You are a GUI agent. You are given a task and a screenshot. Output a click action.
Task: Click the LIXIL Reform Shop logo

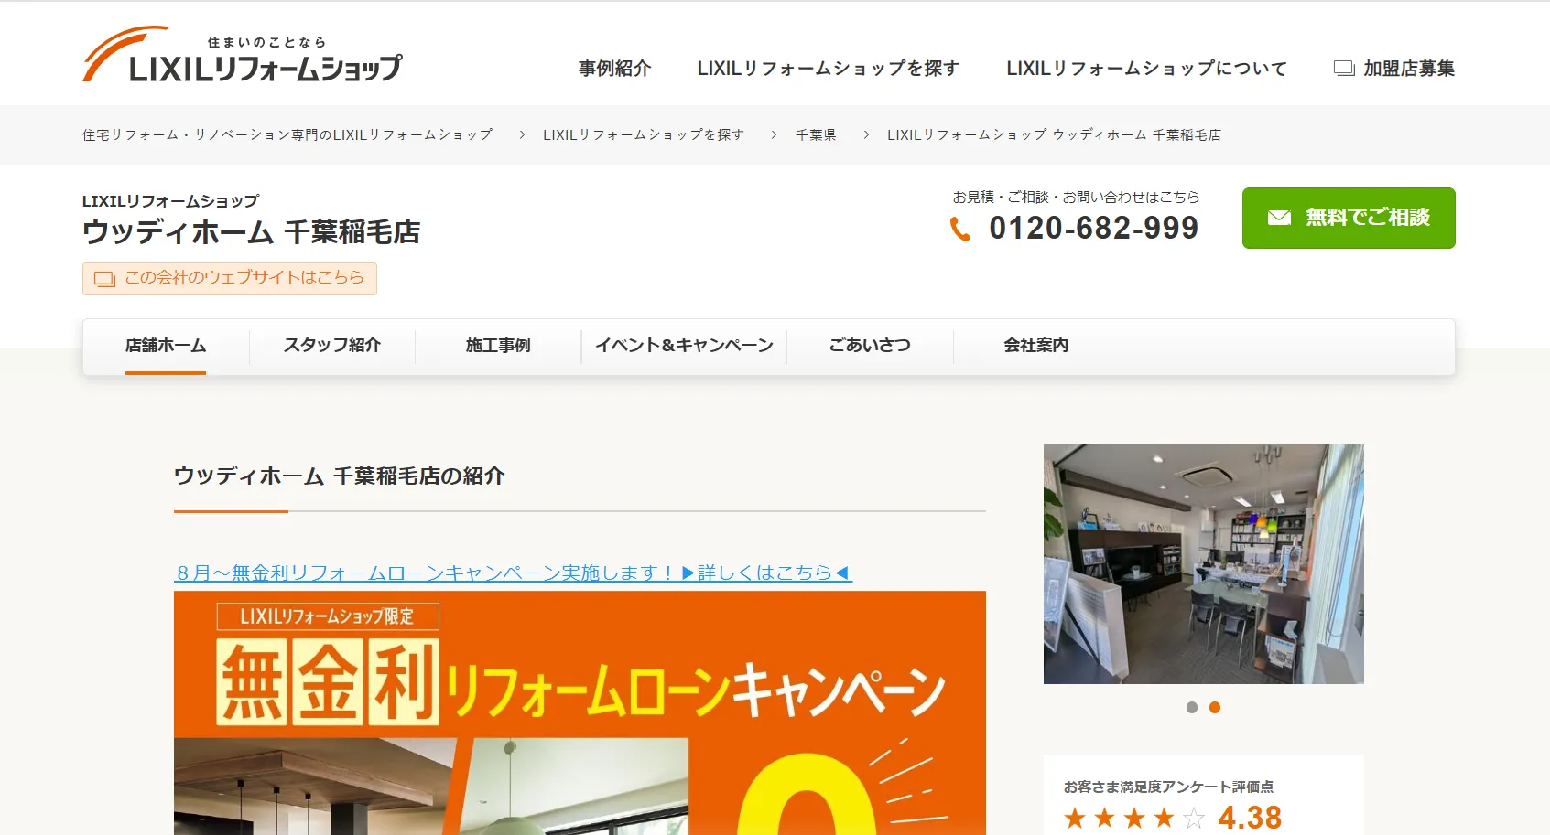243,56
